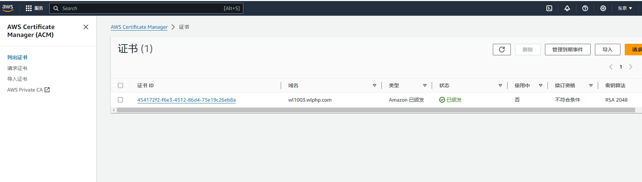Click the 不符合条件 renewal cell
The image size is (642, 182).
tap(568, 100)
